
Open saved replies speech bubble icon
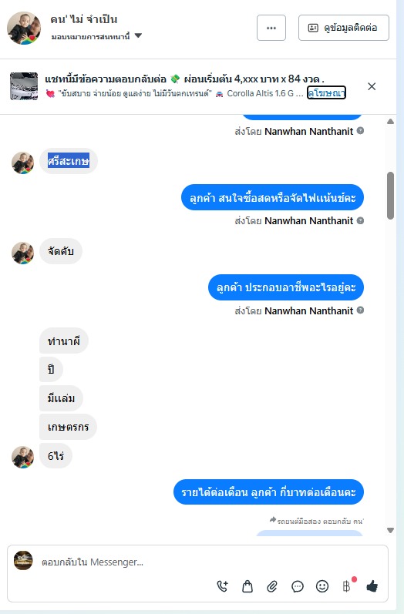click(x=298, y=586)
